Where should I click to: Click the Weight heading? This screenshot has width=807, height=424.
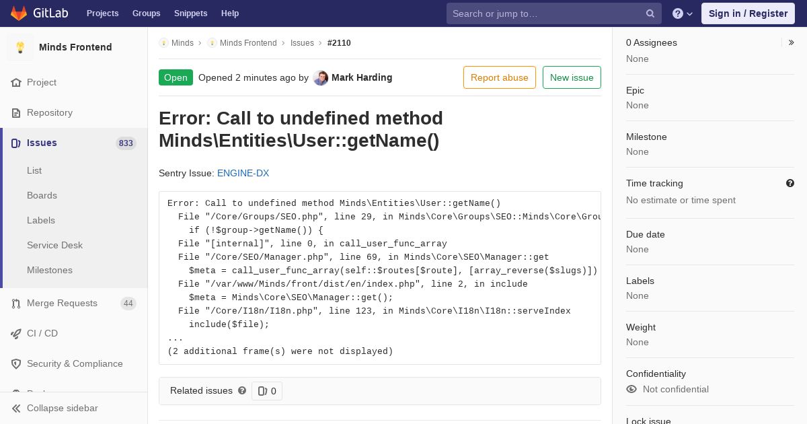click(x=641, y=327)
